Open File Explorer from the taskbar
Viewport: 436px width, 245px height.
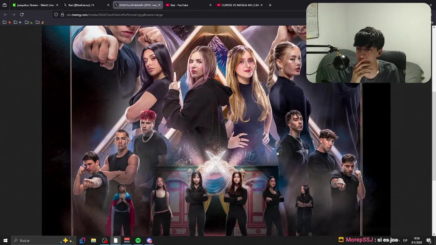pyautogui.click(x=93, y=241)
